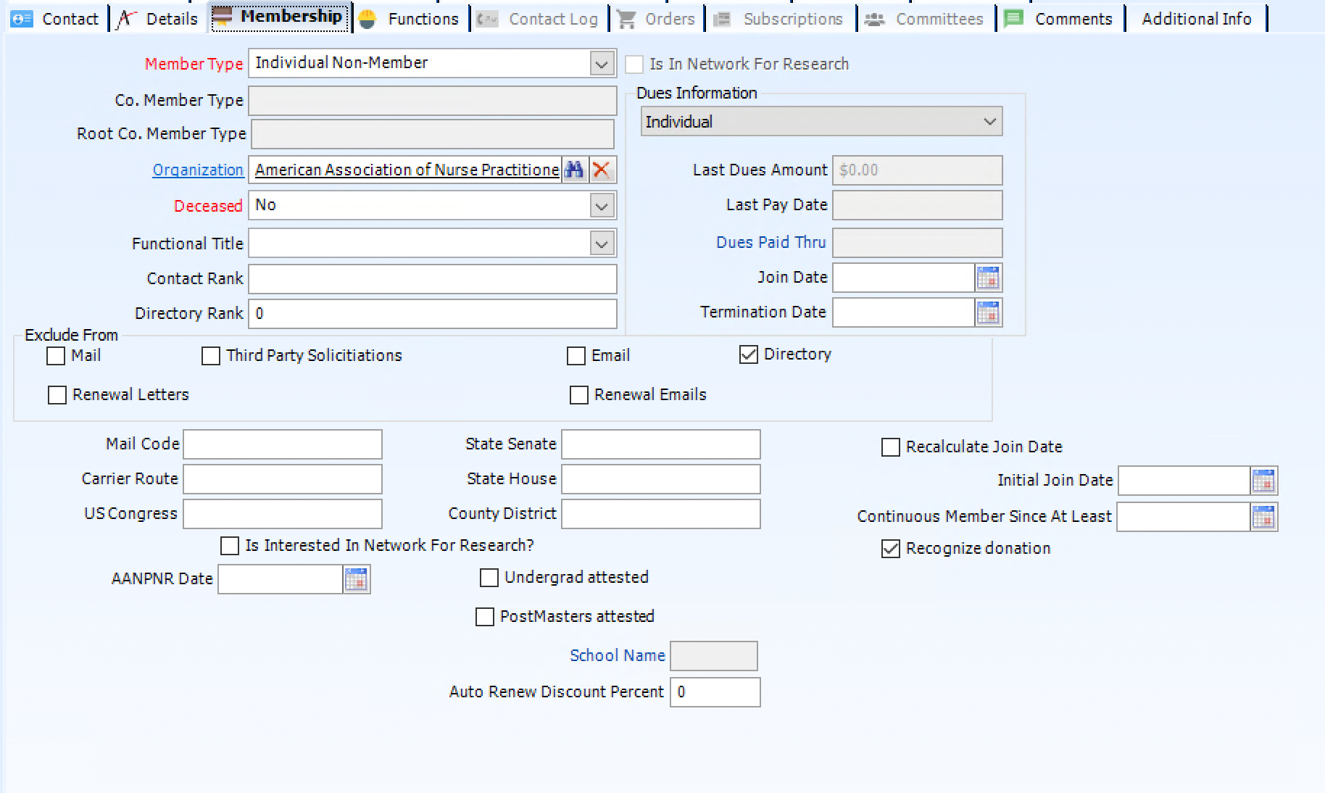Click the red X to clear Organization field
1325x793 pixels.
pos(600,170)
